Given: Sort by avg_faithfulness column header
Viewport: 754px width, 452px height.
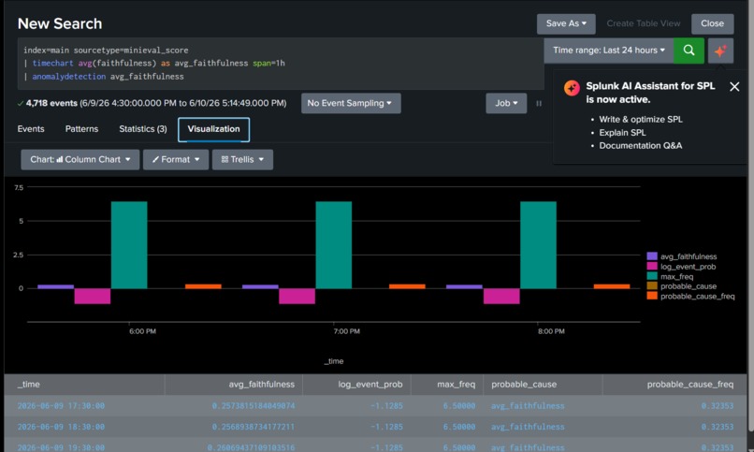Looking at the screenshot, I should pos(234,385).
